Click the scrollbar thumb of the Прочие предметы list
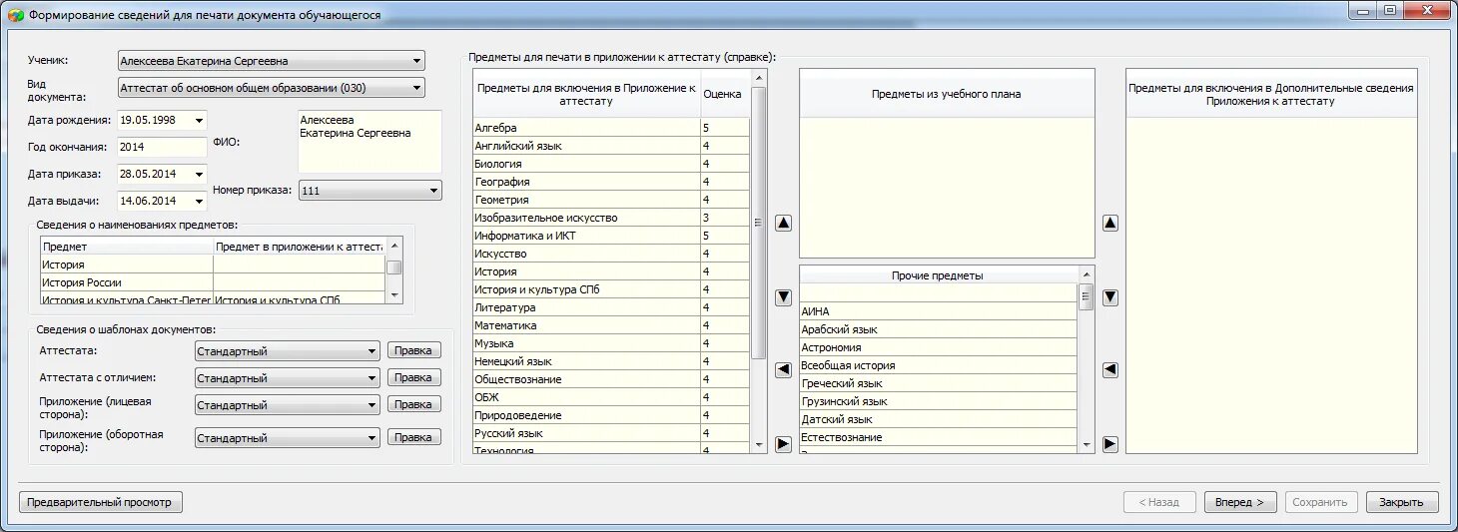 (x=1086, y=297)
